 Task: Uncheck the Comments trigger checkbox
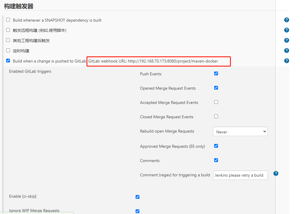pos(216,160)
